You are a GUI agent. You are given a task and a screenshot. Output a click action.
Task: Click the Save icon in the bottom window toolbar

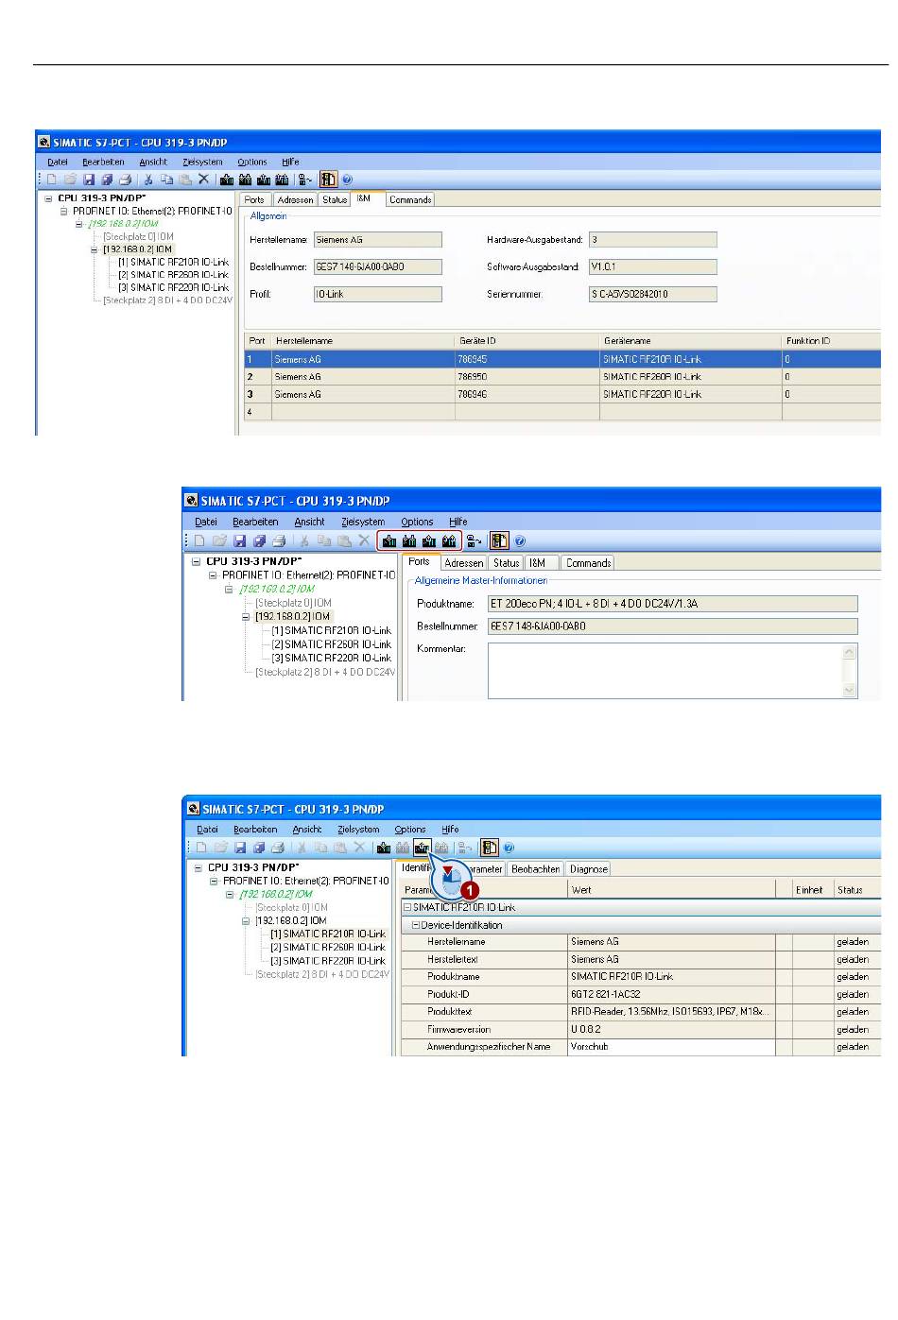tap(239, 848)
